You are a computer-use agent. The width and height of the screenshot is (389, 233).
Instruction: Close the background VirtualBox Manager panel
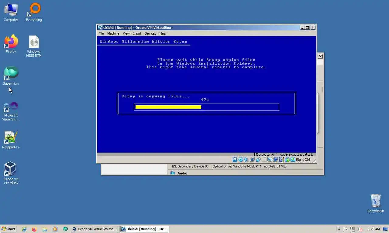click(320, 56)
